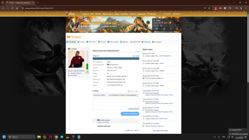249x140 pixels.
Task: Click the Очистить стену link
Action: tap(99, 95)
